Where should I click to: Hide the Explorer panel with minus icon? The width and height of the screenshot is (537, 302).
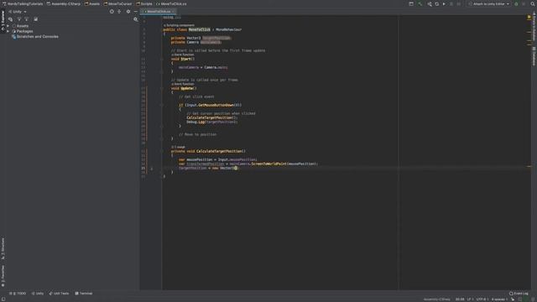136,12
